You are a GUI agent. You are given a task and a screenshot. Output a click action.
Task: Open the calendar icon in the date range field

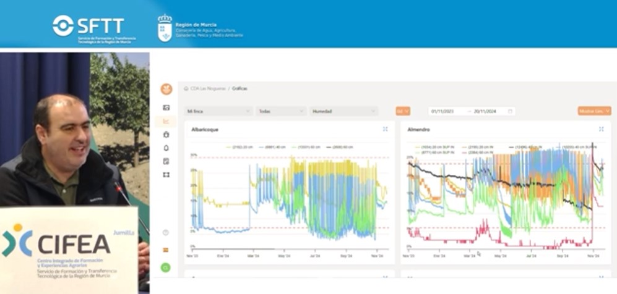point(510,111)
